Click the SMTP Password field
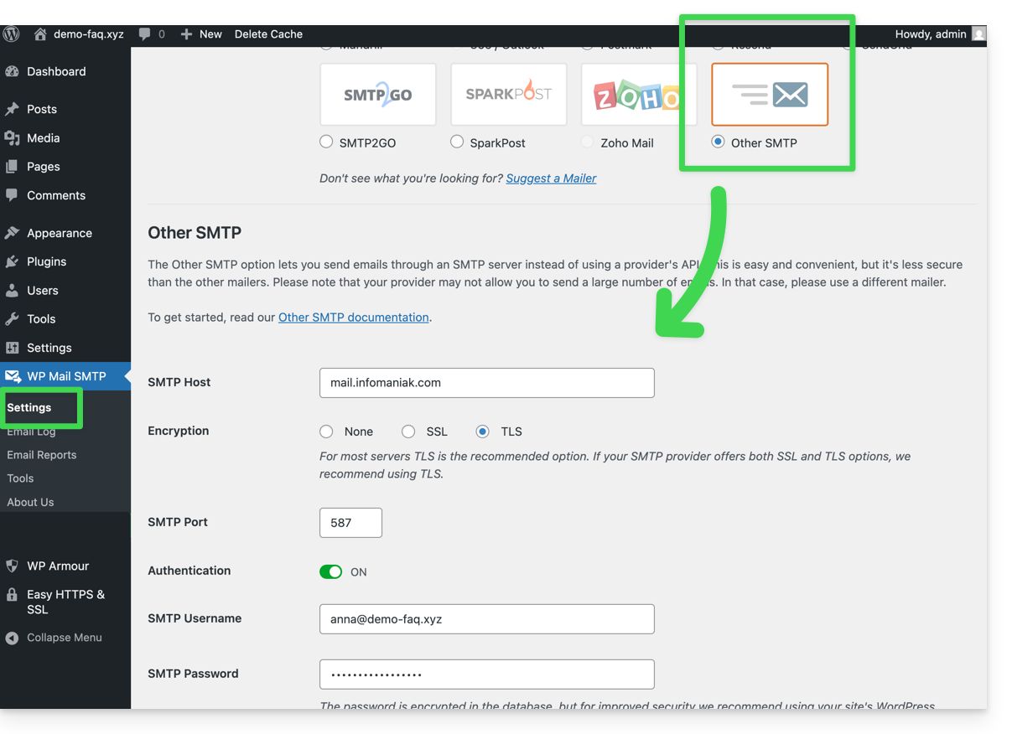This screenshot has height=734, width=1012. (x=487, y=675)
